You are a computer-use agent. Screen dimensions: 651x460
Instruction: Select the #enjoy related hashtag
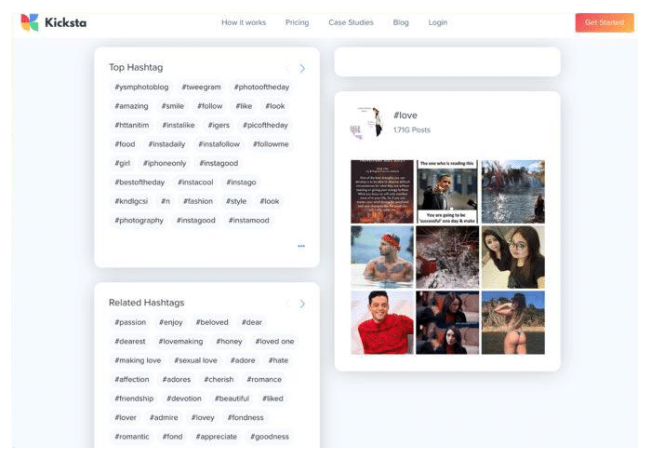click(x=170, y=322)
